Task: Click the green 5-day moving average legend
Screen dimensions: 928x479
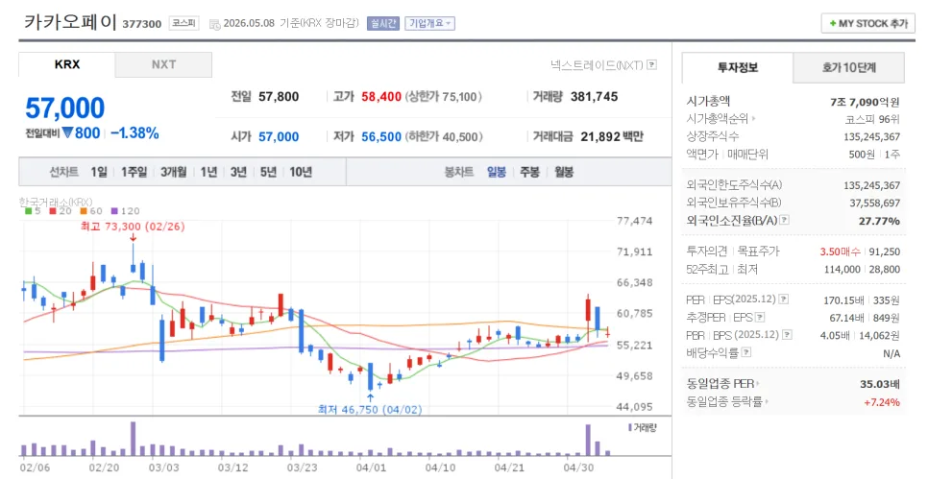Action: click(33, 211)
